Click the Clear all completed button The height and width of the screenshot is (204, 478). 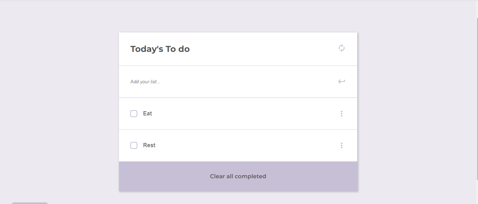pos(238,176)
